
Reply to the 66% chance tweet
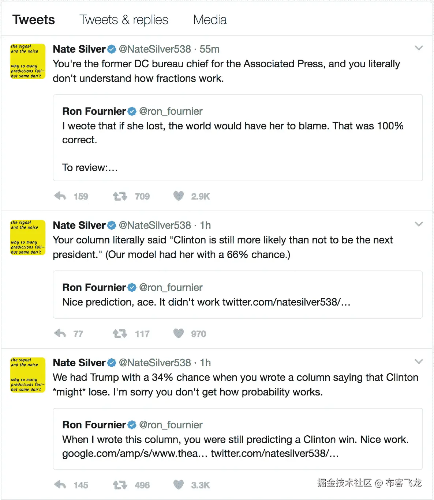[60, 333]
